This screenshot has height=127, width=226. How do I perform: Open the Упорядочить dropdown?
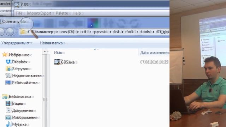point(15,43)
